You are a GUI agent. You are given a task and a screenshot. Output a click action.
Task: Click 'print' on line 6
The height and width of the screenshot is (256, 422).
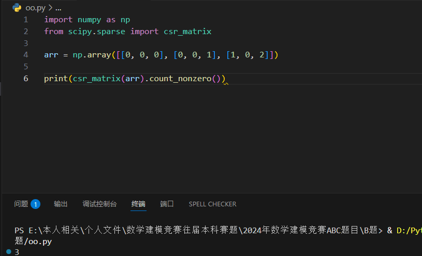click(56, 79)
